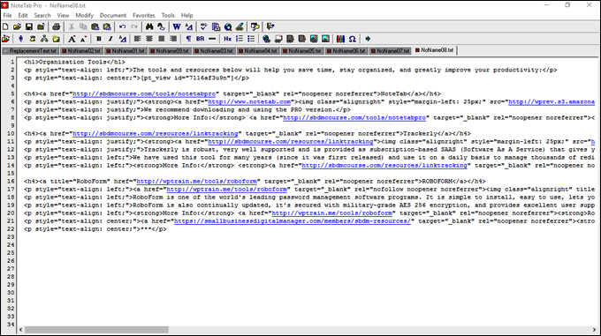Viewport: 601px width, 336px height.
Task: Switch to the NoName01.txt tab
Action: (x=126, y=50)
